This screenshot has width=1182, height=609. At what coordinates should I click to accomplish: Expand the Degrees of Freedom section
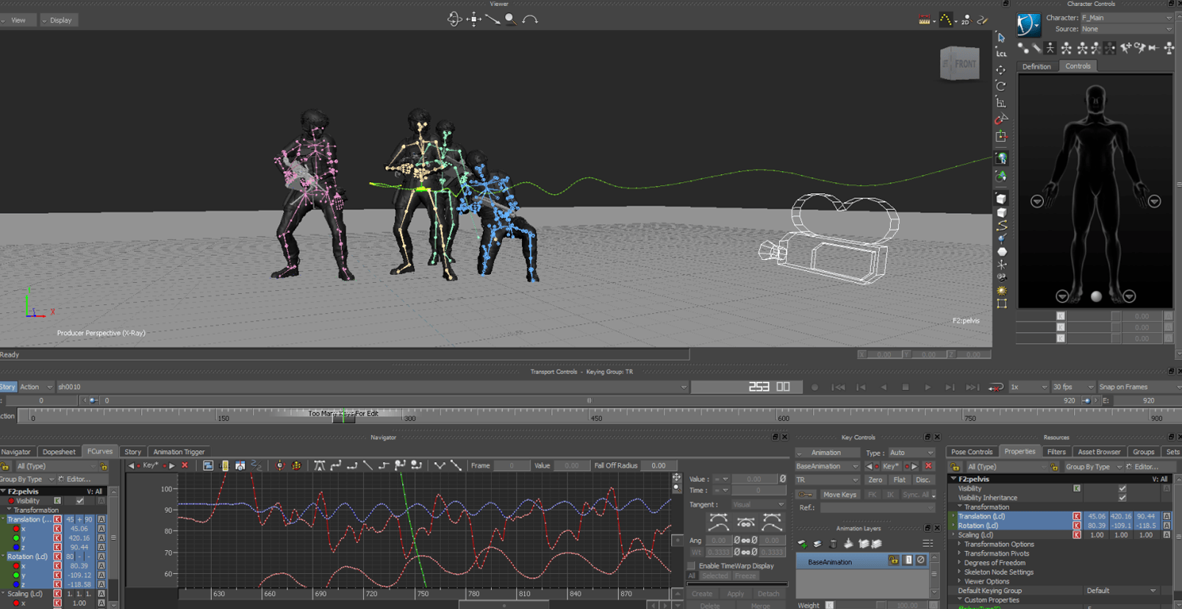point(959,563)
